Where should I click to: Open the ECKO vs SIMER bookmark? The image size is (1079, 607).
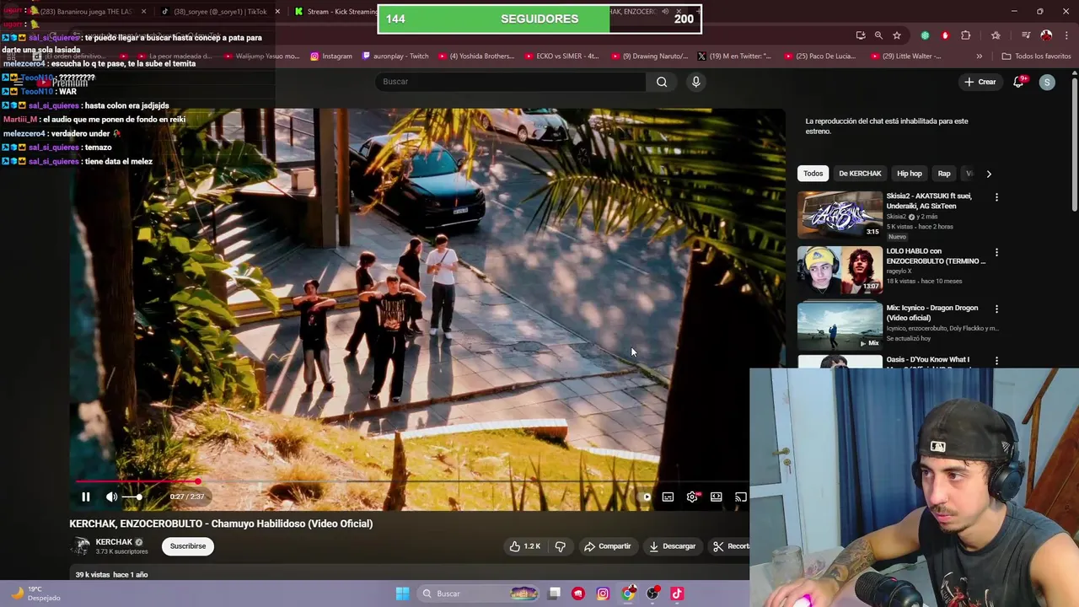[561, 56]
